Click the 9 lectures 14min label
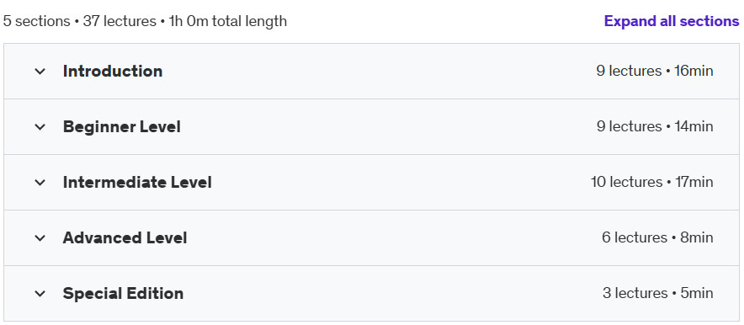This screenshot has height=325, width=744. (x=654, y=126)
